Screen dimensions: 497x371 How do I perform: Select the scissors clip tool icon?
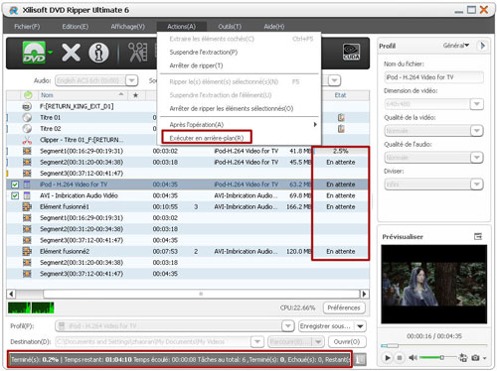[x=138, y=53]
